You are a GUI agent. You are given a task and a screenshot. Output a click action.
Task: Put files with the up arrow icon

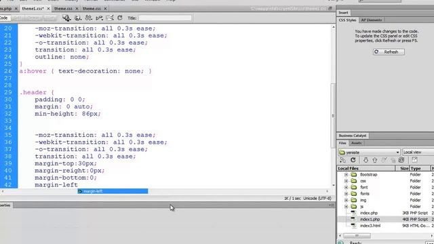coord(375,160)
